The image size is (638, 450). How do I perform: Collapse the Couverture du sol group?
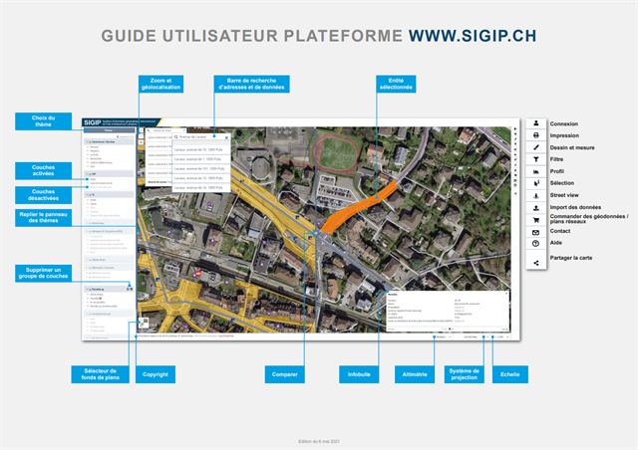pyautogui.click(x=109, y=314)
